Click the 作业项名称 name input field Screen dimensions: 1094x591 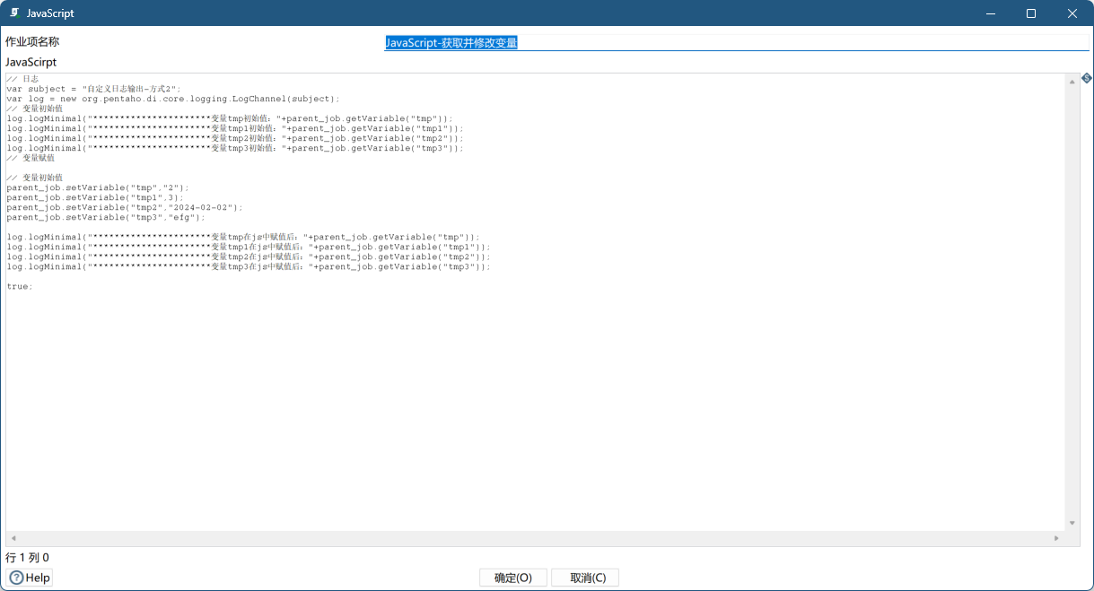736,42
